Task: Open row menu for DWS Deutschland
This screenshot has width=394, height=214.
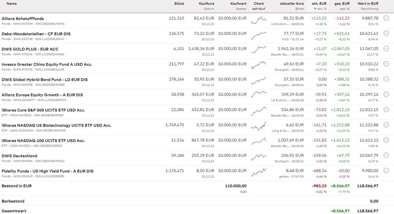Action: (x=386, y=156)
